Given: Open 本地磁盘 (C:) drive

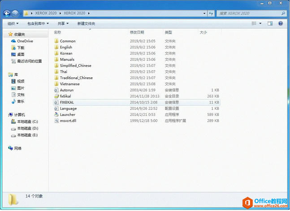Looking at the screenshot, I should point(27,122).
